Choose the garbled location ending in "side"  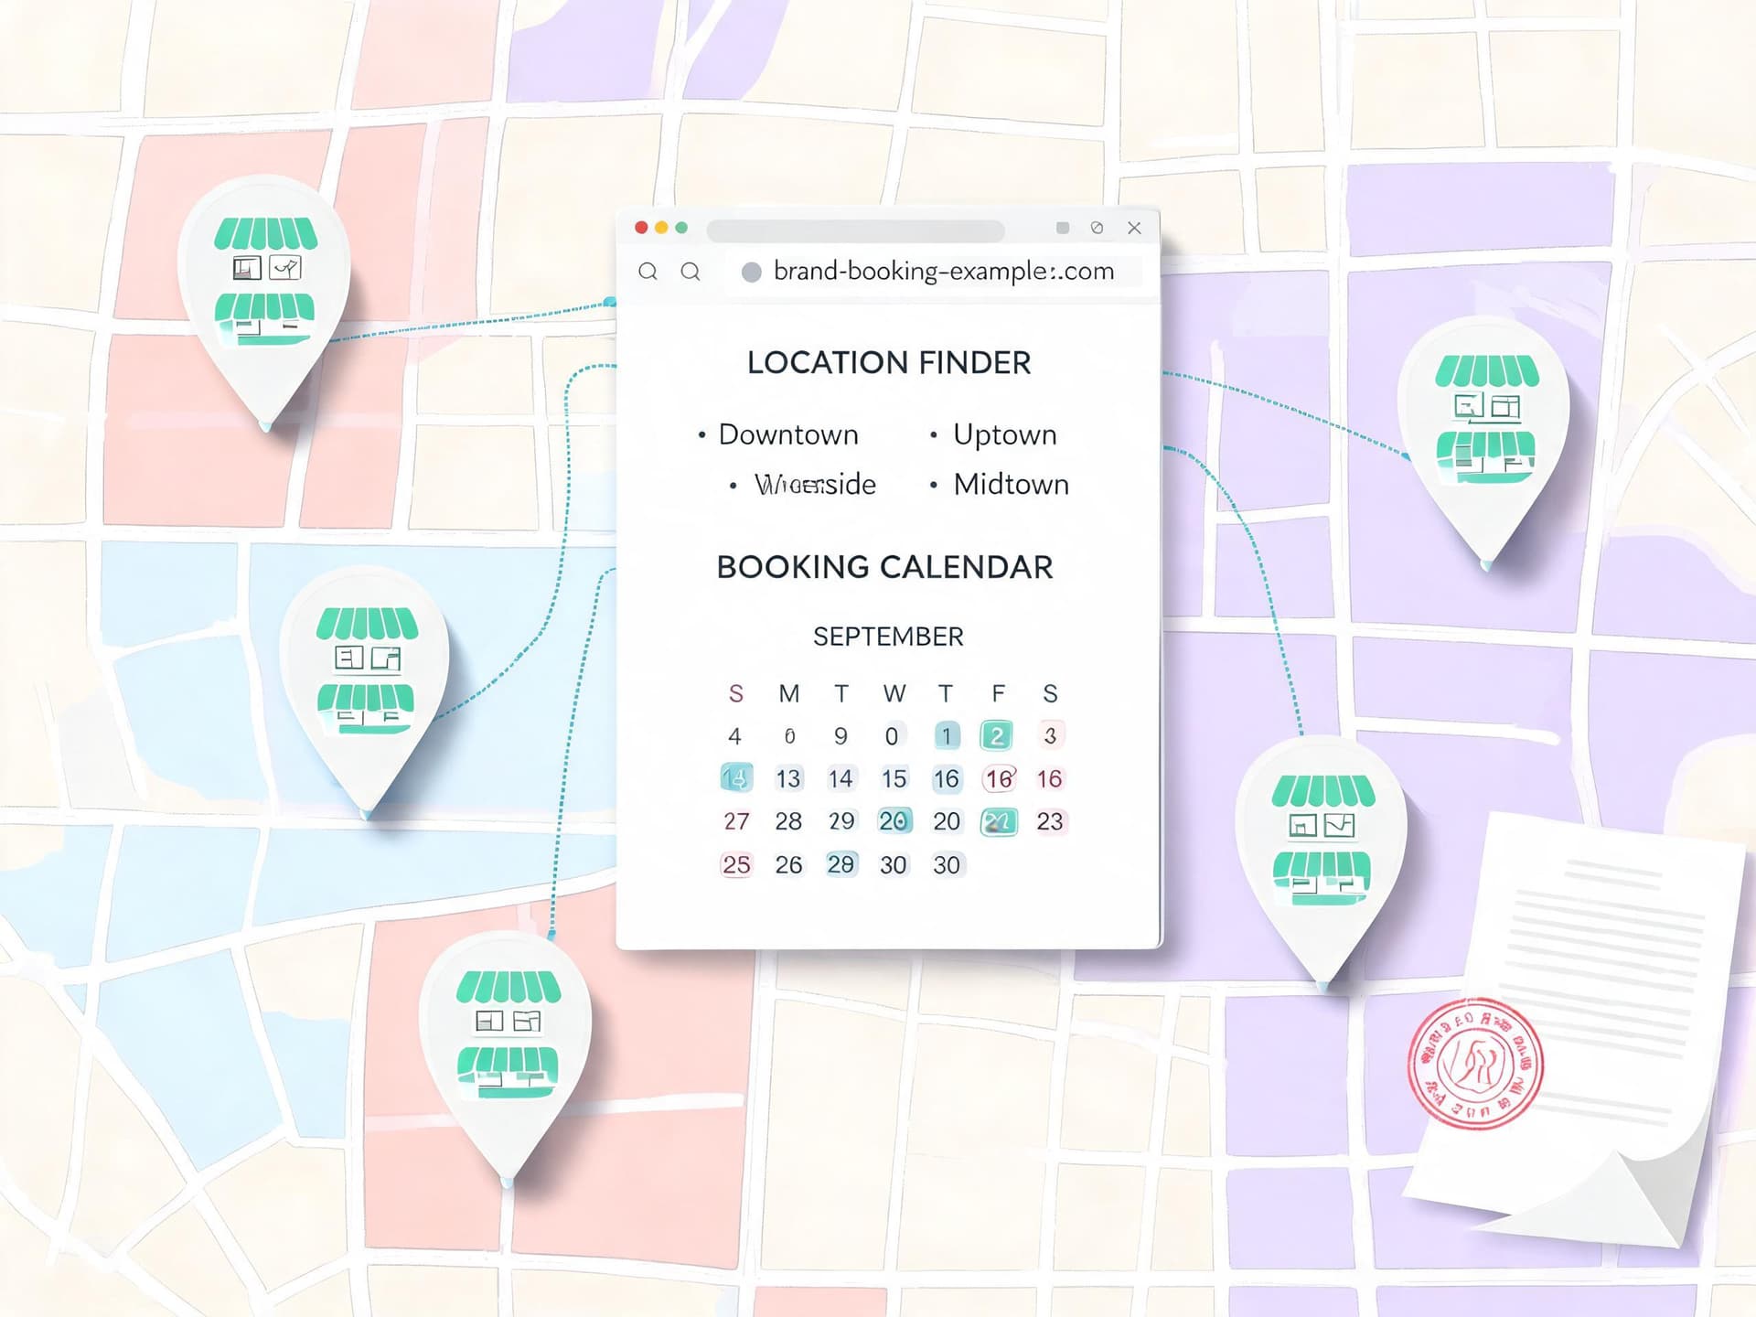pos(814,484)
